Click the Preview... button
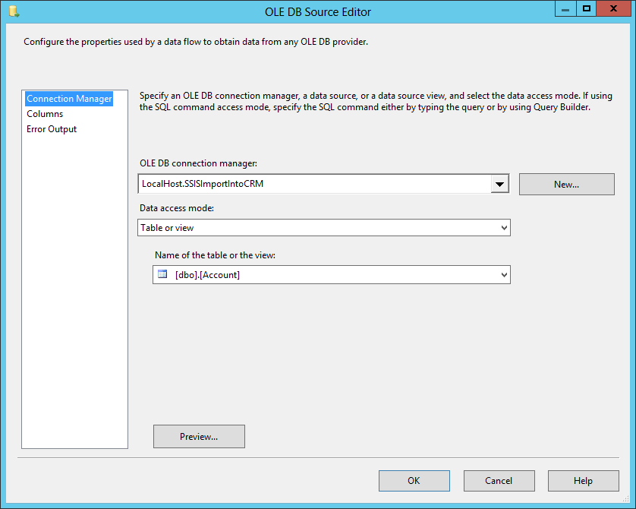 [x=199, y=436]
